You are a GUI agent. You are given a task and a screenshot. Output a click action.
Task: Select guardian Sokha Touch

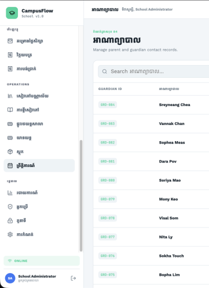tap(171, 256)
